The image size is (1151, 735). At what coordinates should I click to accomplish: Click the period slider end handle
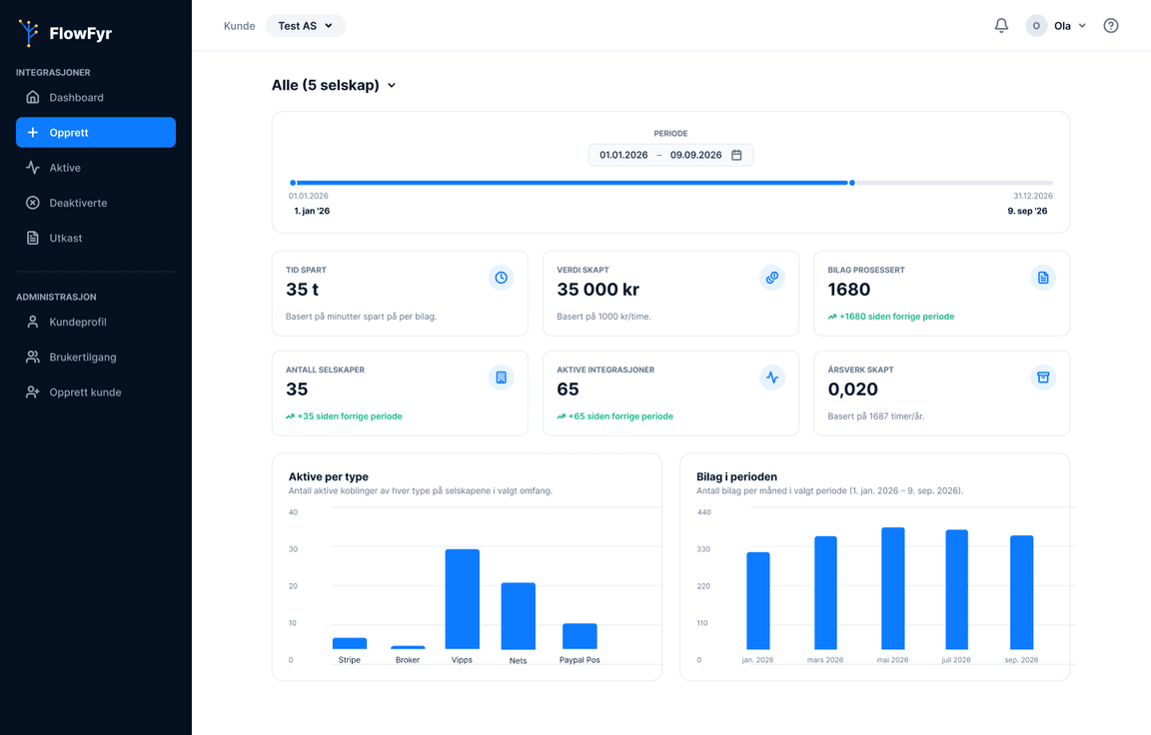851,183
